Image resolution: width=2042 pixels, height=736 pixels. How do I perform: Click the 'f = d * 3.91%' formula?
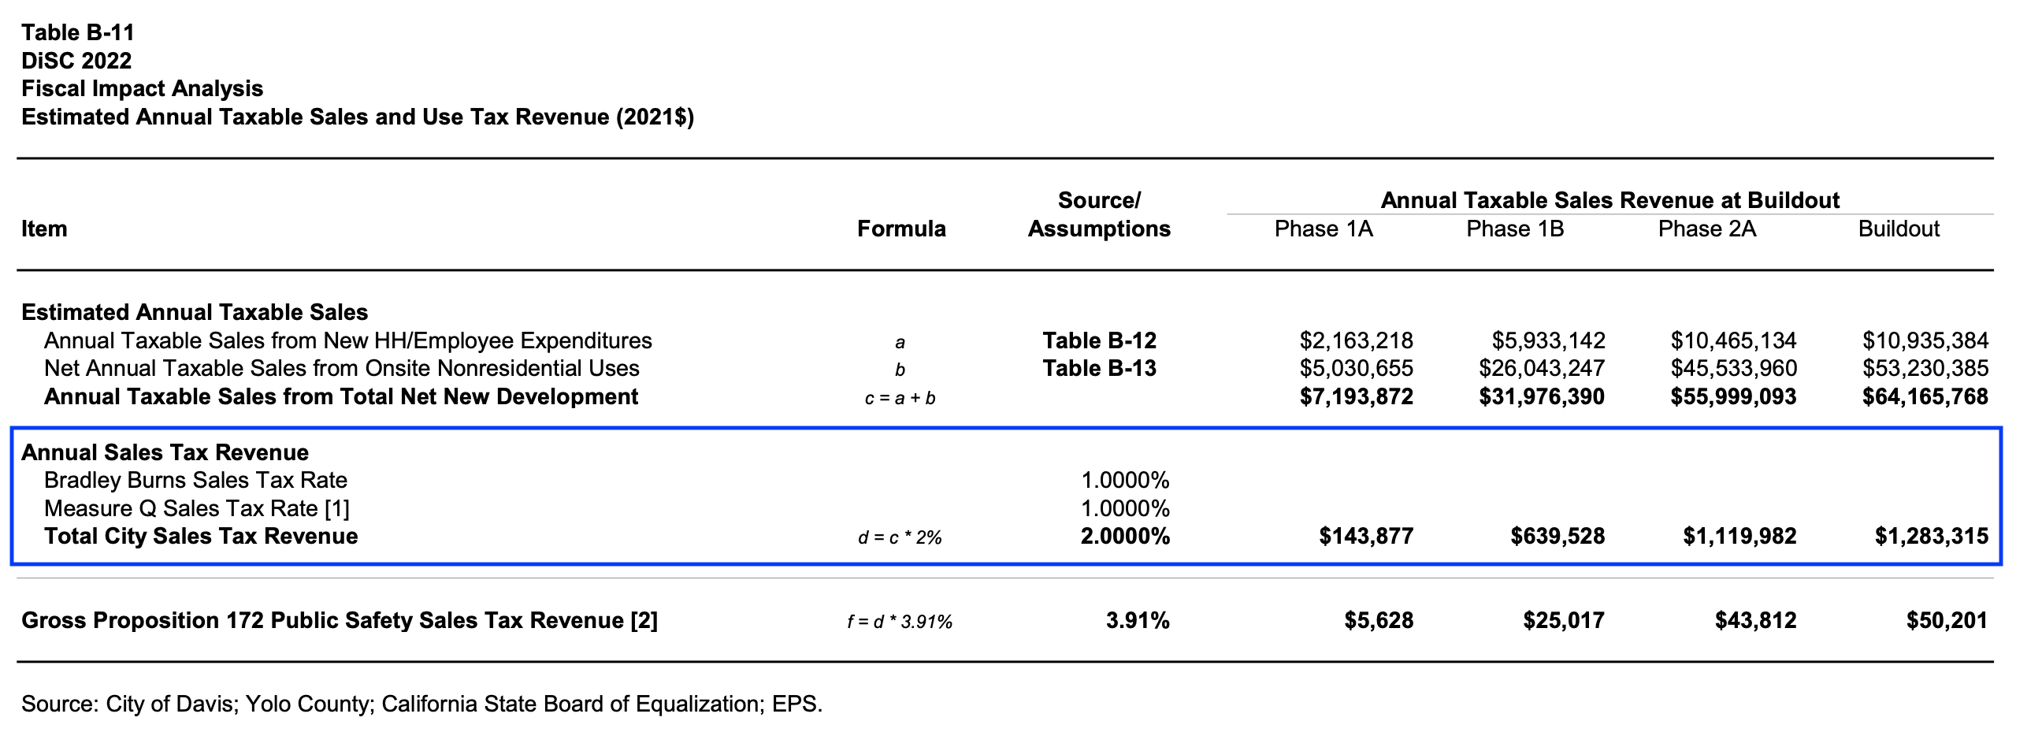click(900, 623)
